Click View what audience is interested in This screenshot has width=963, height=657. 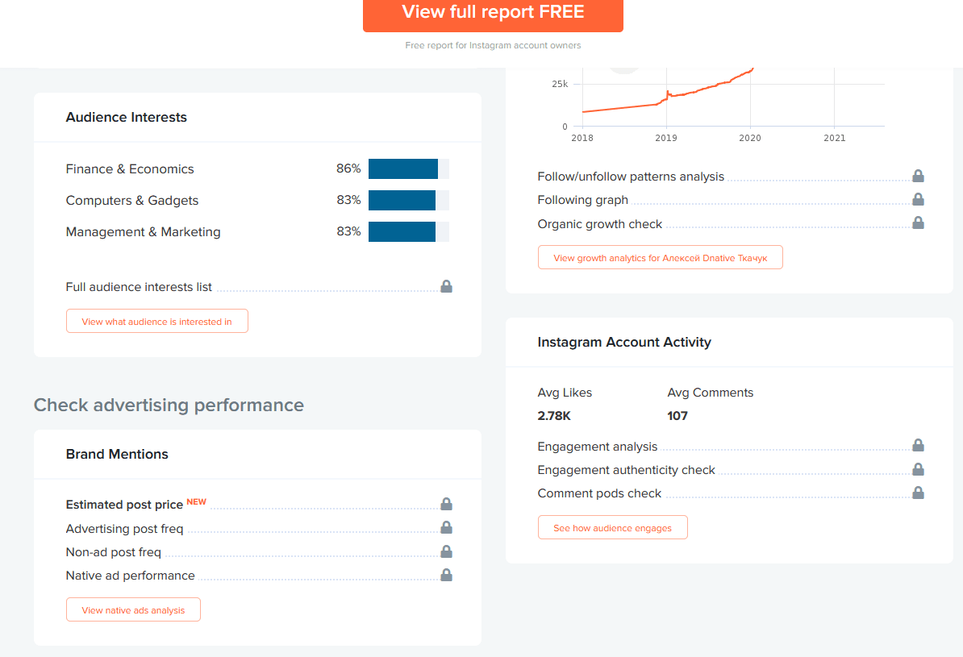(x=157, y=321)
